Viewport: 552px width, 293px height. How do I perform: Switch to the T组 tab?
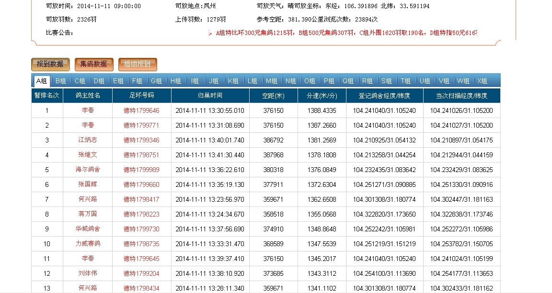[406, 81]
